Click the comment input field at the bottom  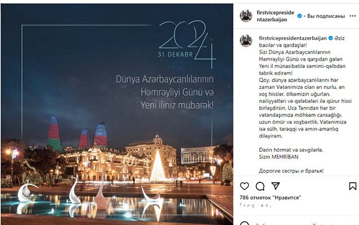point(298,223)
